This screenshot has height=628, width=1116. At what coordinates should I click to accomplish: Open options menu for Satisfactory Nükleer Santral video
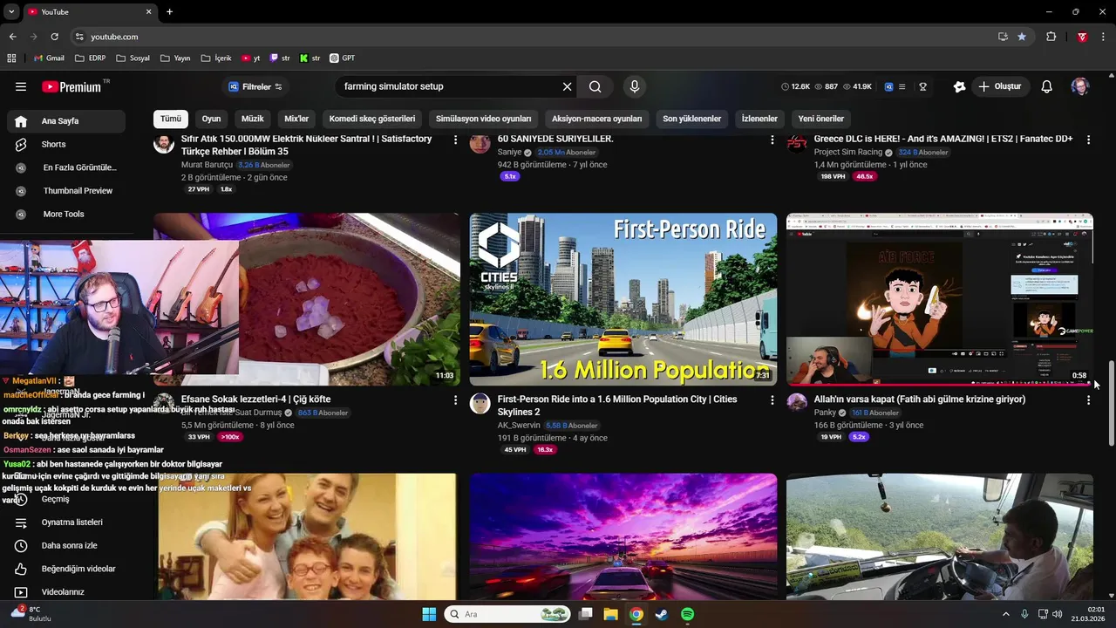(455, 140)
